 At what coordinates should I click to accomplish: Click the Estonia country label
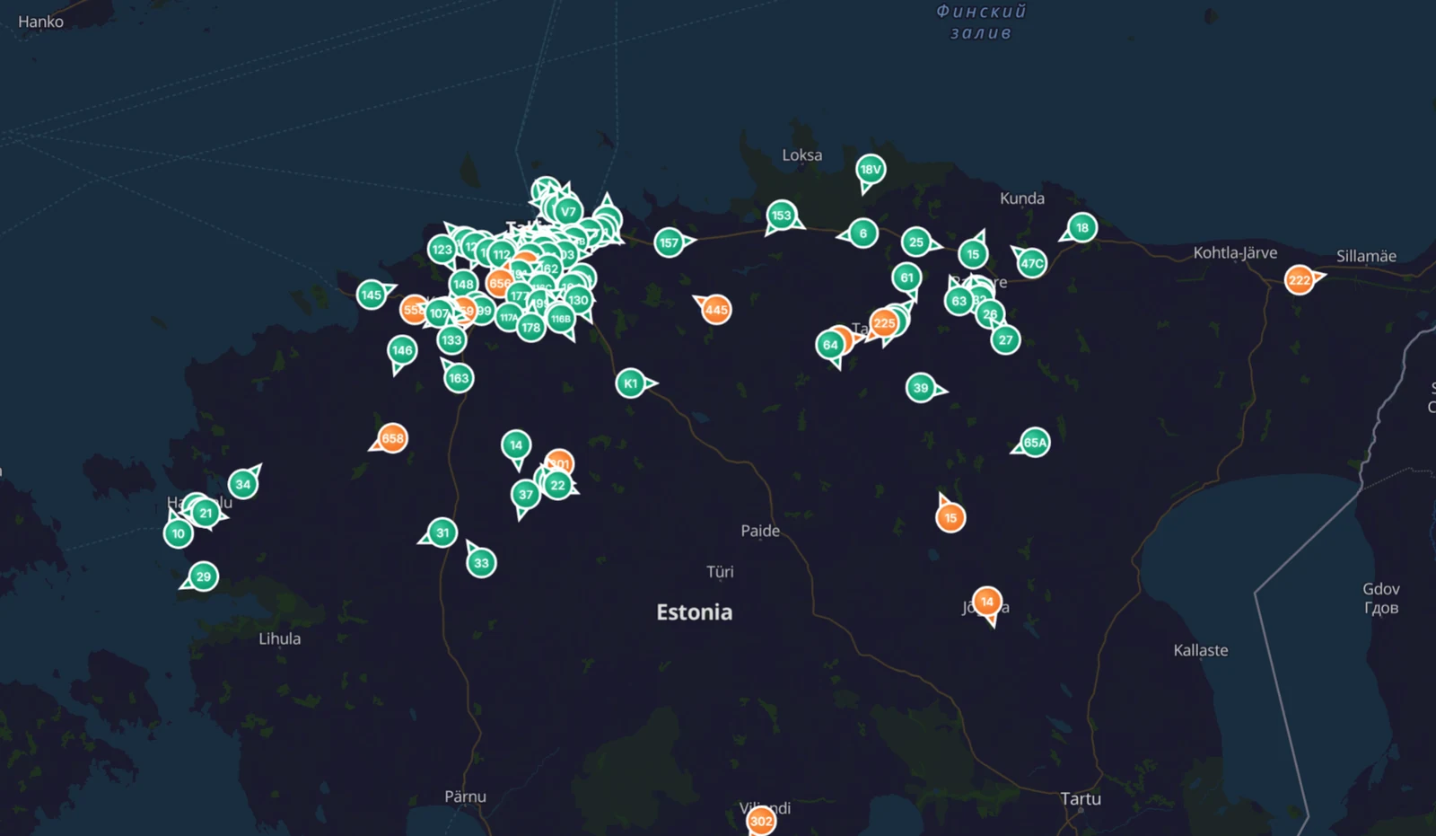pyautogui.click(x=695, y=612)
